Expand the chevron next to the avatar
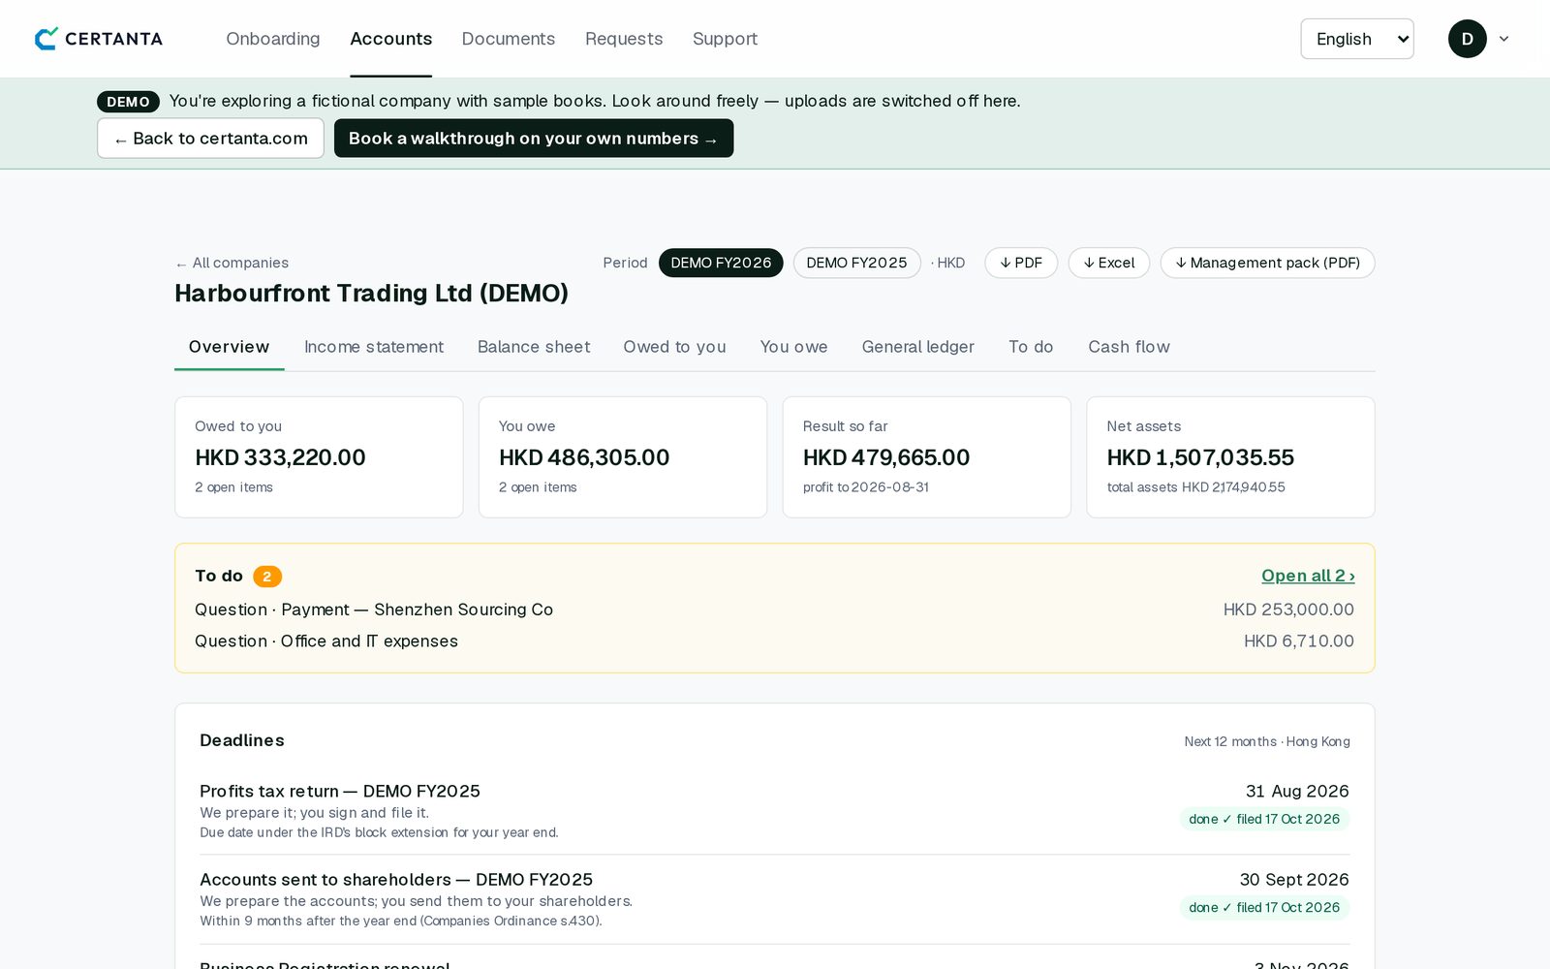 click(1503, 39)
